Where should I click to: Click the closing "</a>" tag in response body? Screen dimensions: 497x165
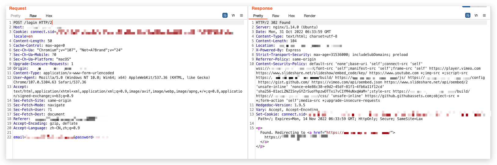tap(265, 142)
